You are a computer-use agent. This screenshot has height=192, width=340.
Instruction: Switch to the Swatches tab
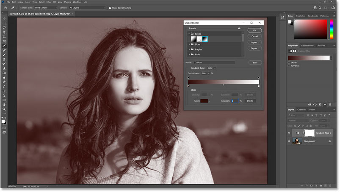301,16
